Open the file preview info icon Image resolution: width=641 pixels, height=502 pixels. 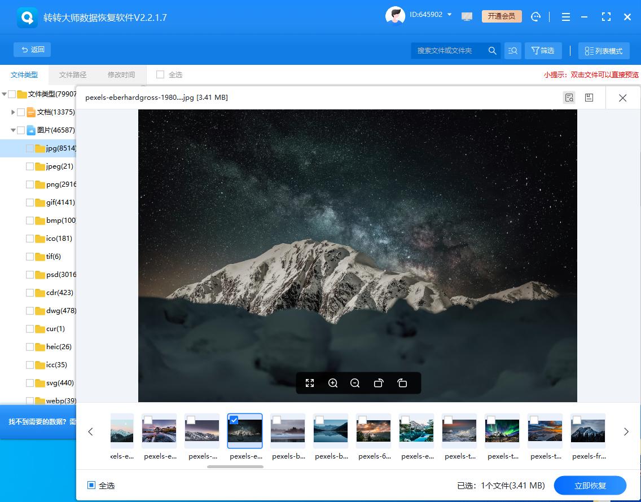tap(569, 97)
